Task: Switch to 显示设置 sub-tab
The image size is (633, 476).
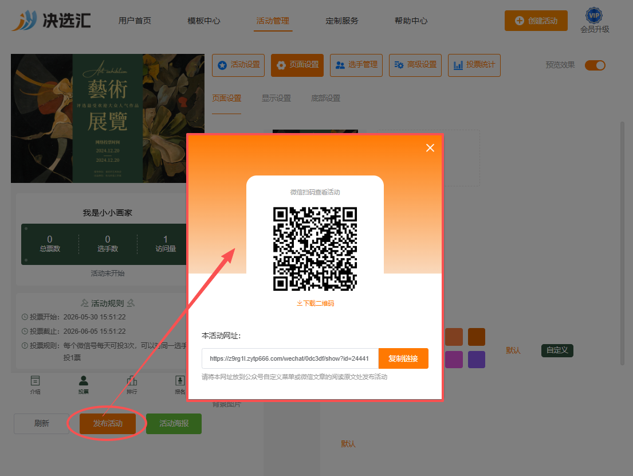Action: (276, 98)
